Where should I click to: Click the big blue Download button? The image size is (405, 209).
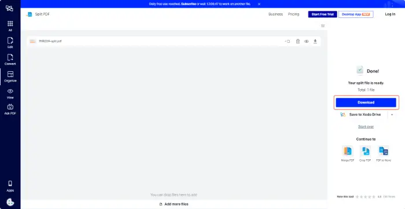(x=366, y=102)
